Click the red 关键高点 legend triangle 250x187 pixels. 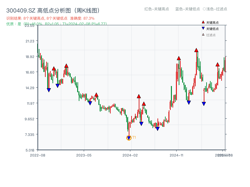pyautogui.click(x=203, y=22)
